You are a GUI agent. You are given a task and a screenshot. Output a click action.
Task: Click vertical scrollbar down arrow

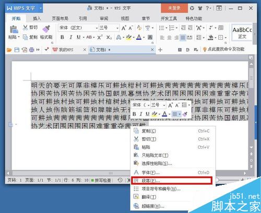click(251, 147)
